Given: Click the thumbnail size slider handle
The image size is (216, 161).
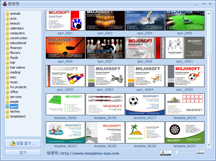Looking at the screenshot, I should (x=177, y=152).
